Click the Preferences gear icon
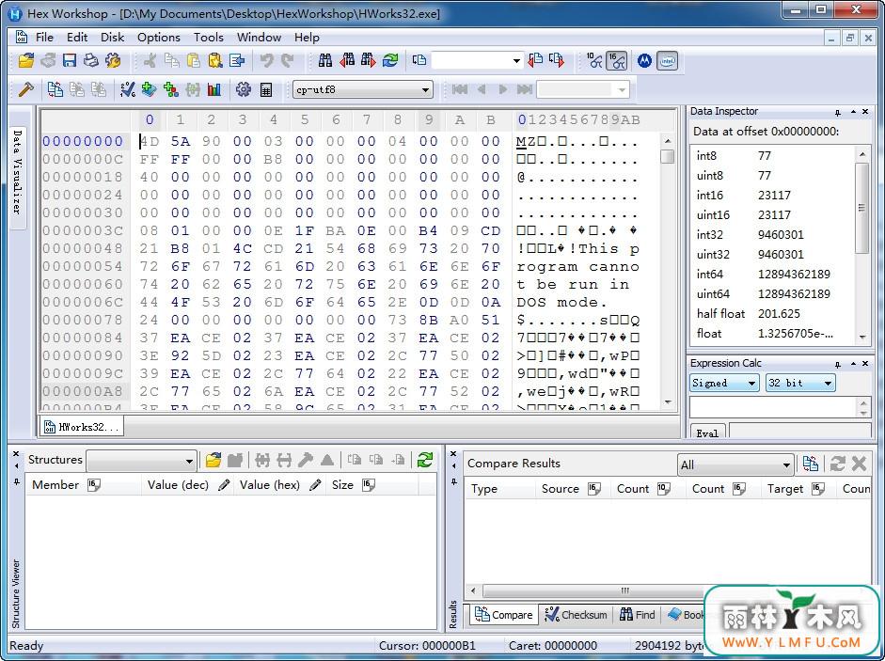885x661 pixels. 244,89
